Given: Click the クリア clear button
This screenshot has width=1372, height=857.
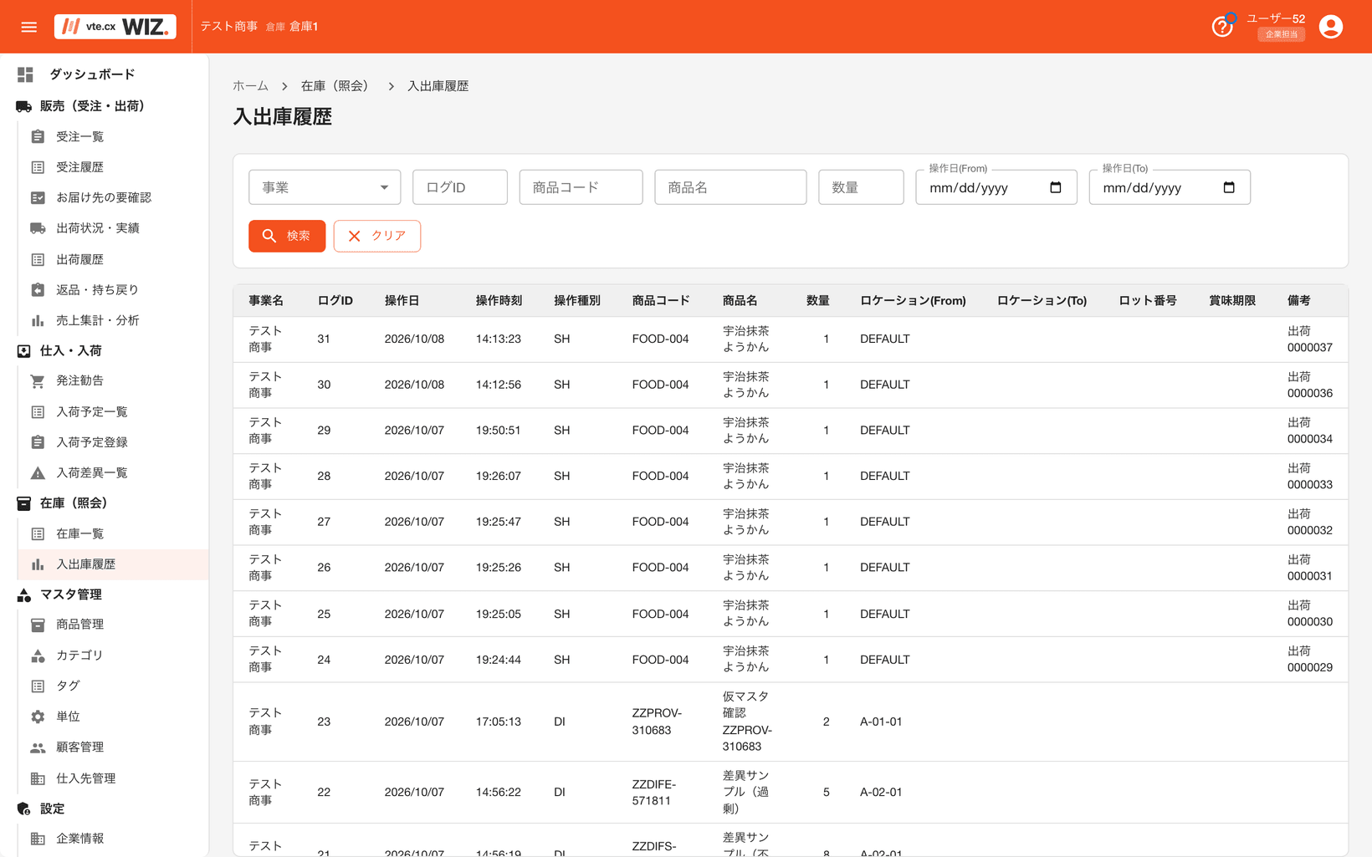Looking at the screenshot, I should coord(377,236).
